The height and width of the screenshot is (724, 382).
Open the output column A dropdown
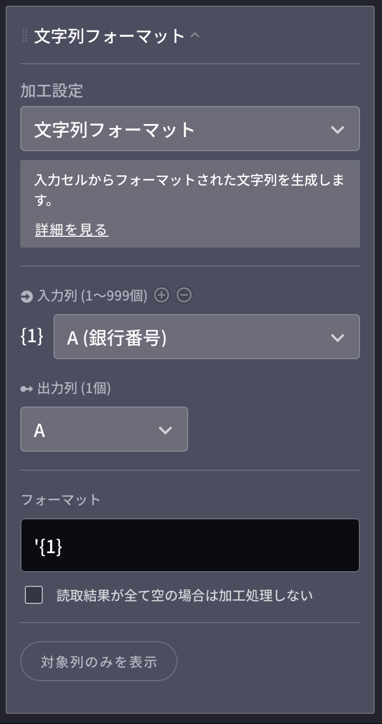tap(104, 430)
